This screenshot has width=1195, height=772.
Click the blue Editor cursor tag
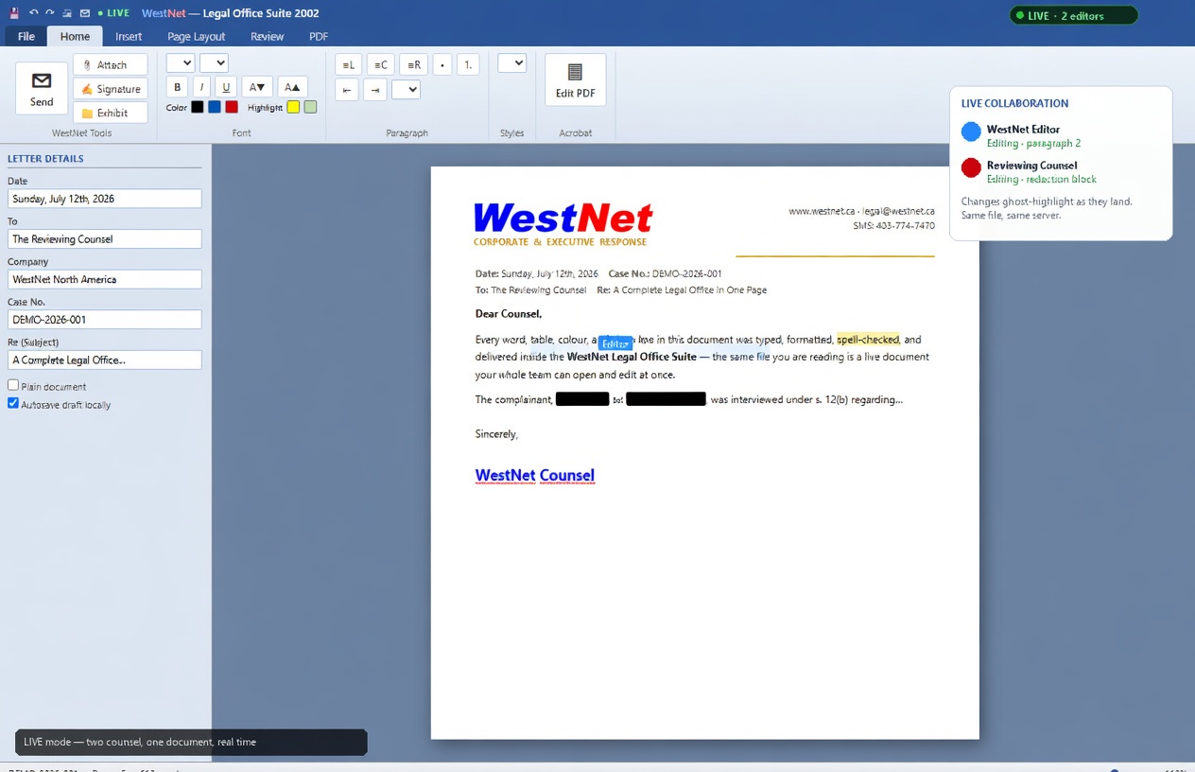(x=615, y=343)
